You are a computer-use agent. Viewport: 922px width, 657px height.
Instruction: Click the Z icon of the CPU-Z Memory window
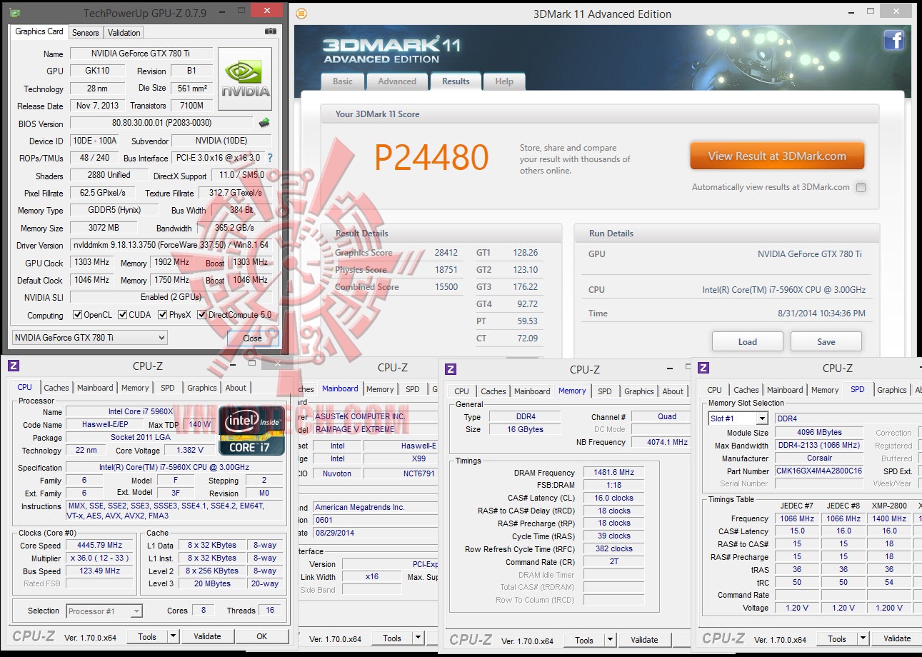tap(450, 369)
